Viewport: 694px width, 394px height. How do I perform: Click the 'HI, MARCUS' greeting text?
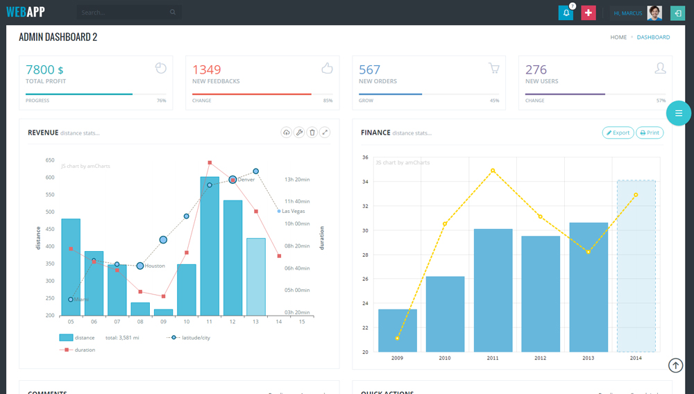[x=627, y=13]
